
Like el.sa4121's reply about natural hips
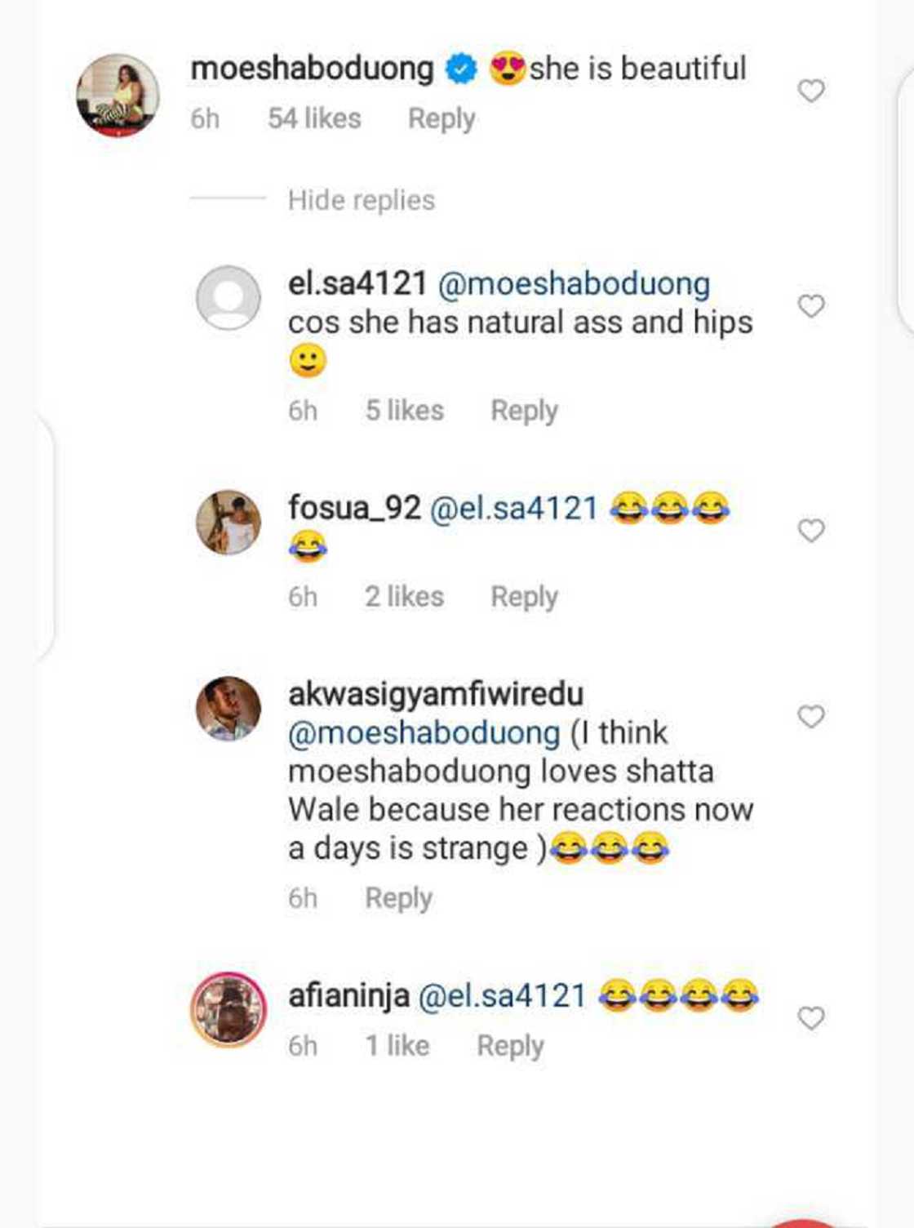pyautogui.click(x=811, y=307)
